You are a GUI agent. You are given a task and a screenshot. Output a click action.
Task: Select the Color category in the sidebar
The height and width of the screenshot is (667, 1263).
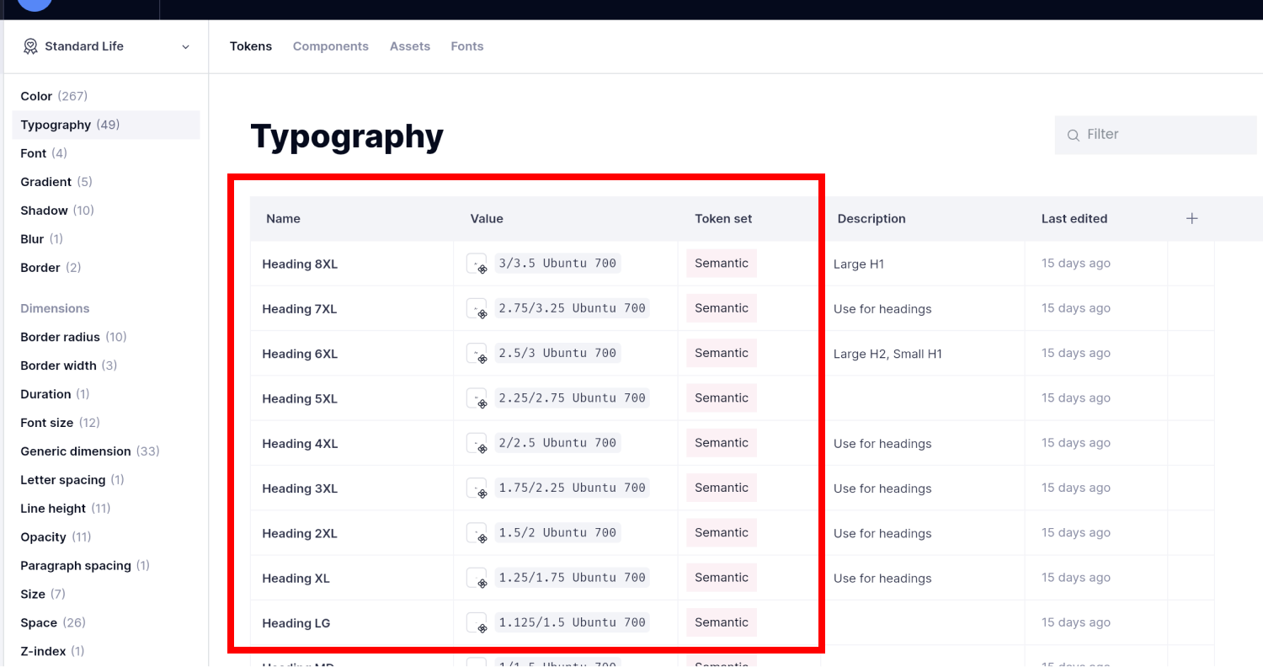106,96
